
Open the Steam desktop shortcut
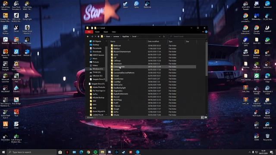coord(125,5)
